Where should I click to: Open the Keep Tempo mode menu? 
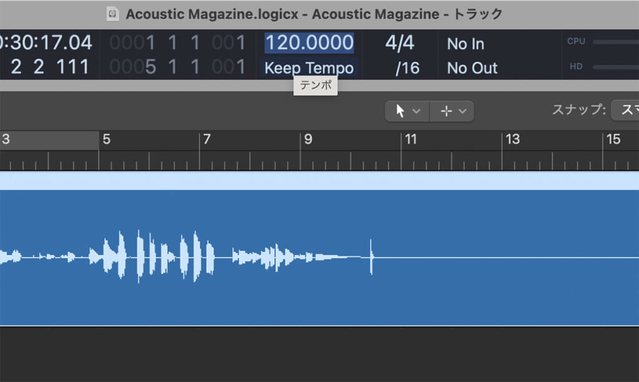point(309,68)
